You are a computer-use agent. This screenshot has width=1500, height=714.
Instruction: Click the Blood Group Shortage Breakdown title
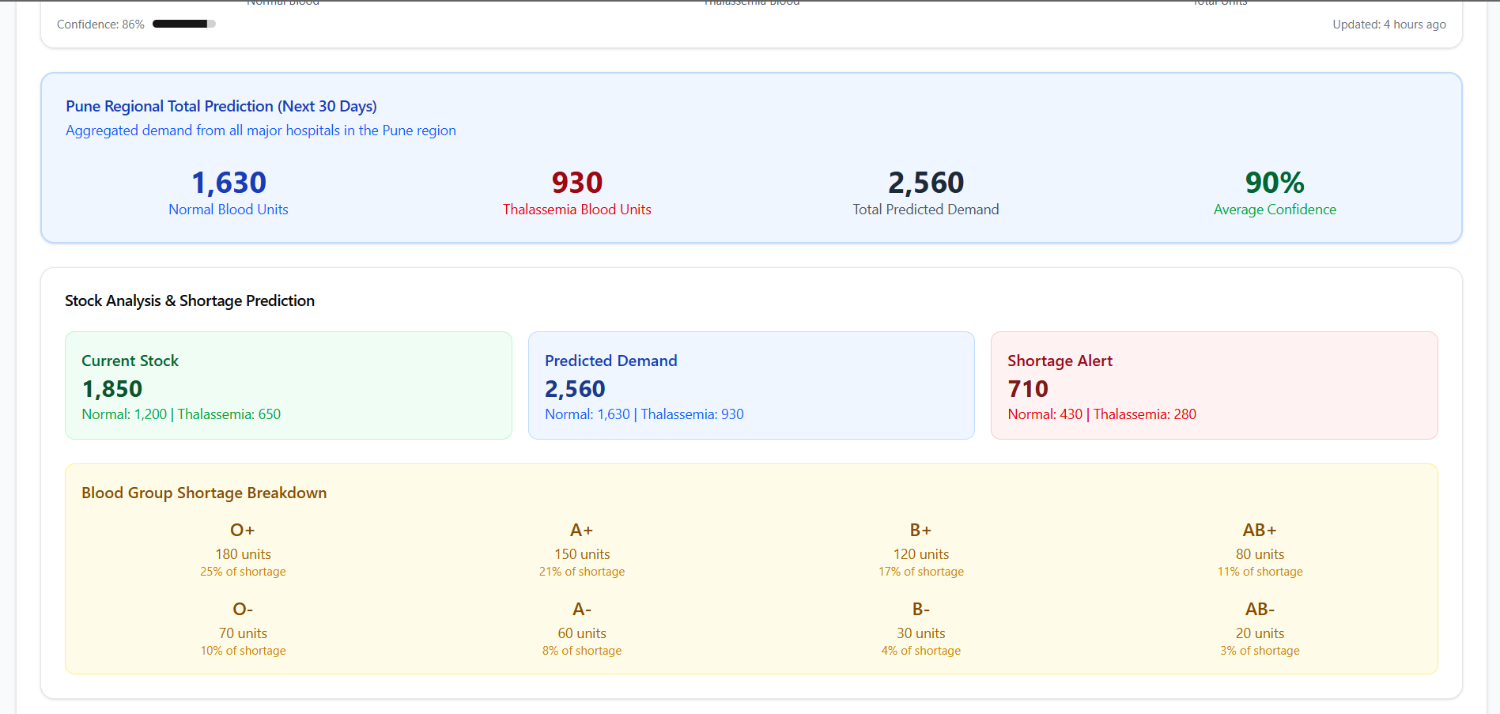204,493
